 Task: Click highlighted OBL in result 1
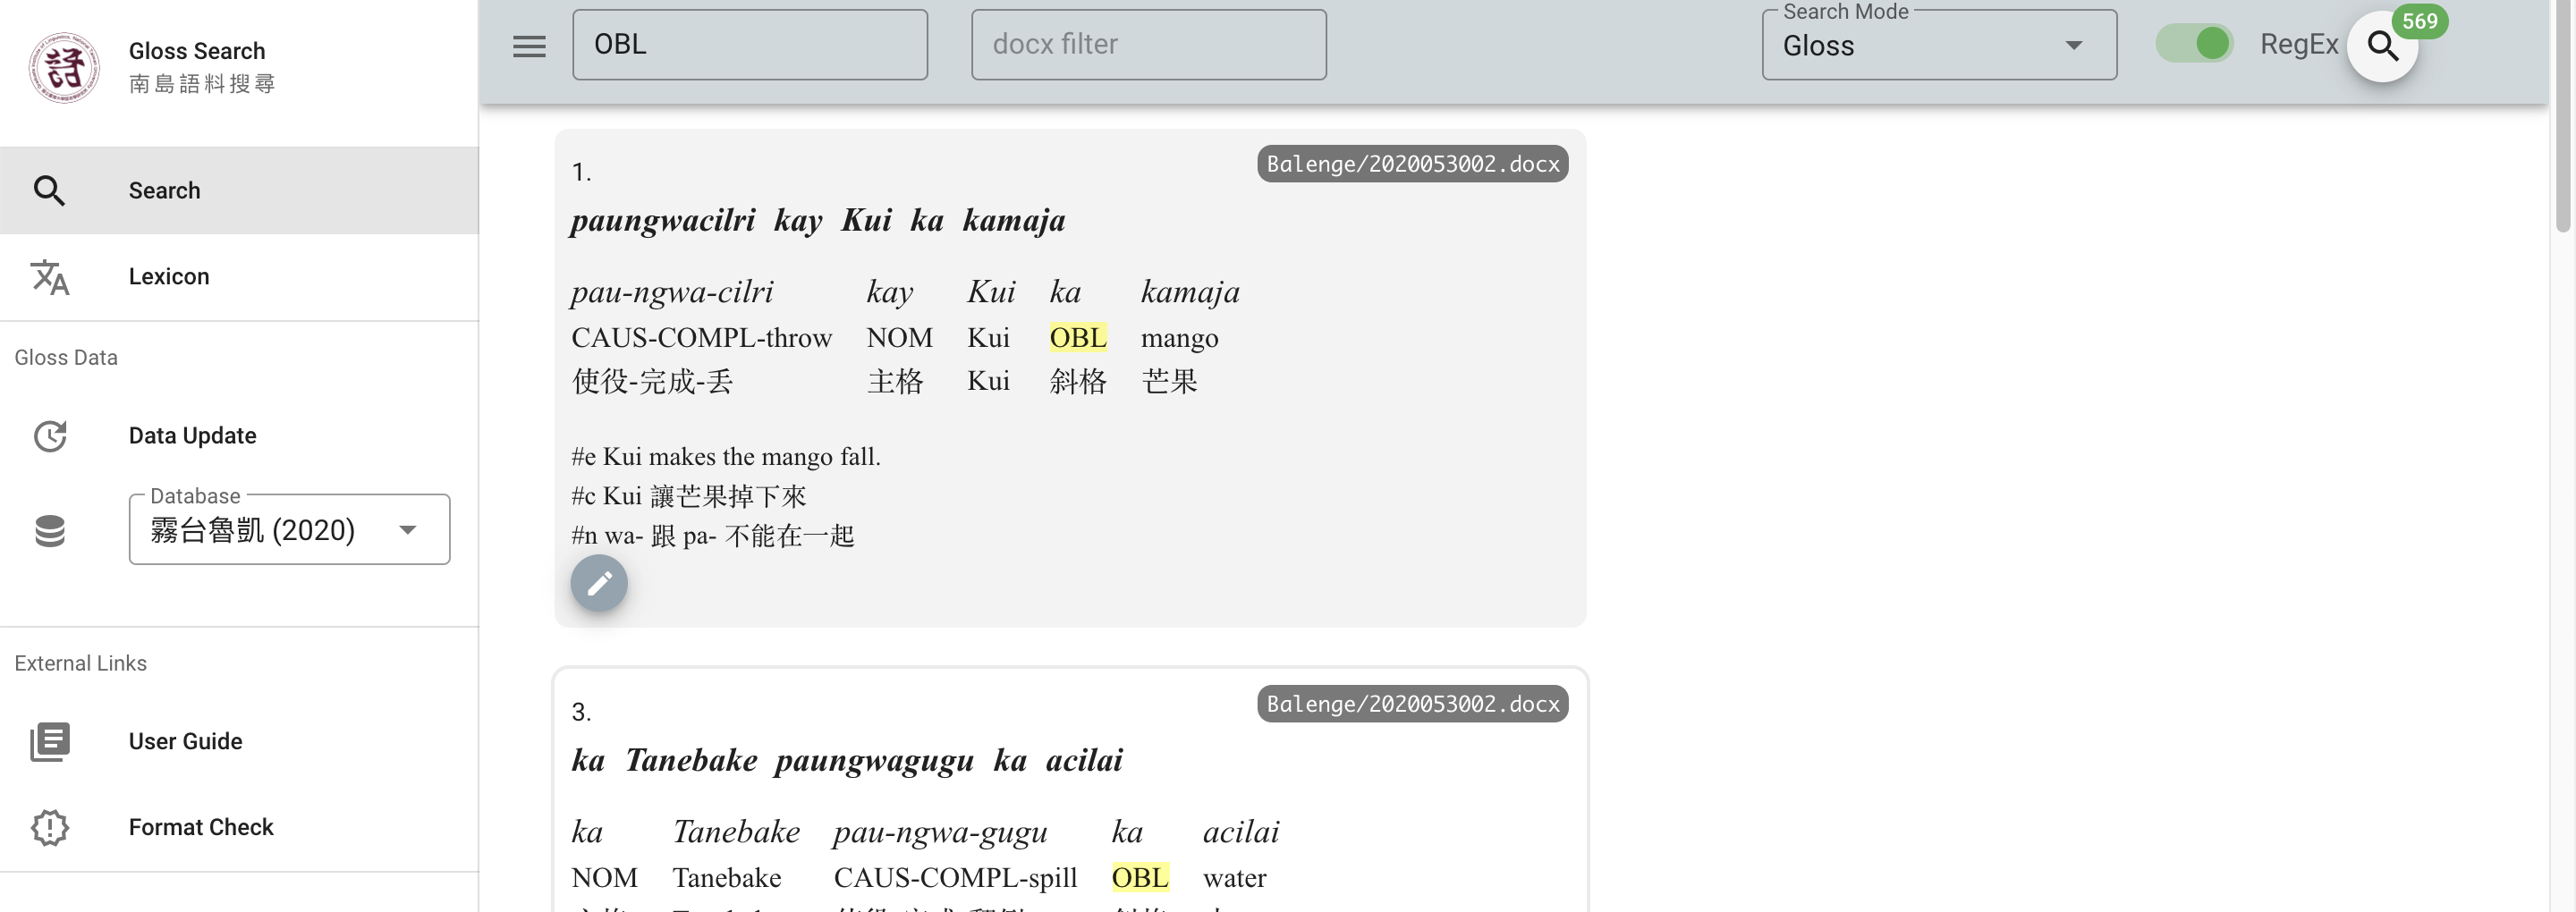1078,338
